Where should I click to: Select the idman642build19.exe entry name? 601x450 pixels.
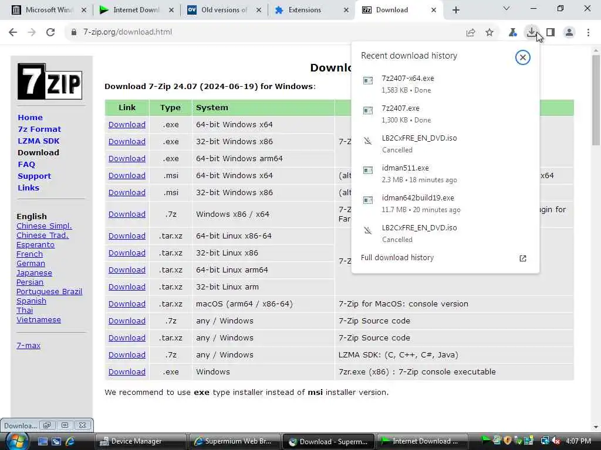click(418, 198)
